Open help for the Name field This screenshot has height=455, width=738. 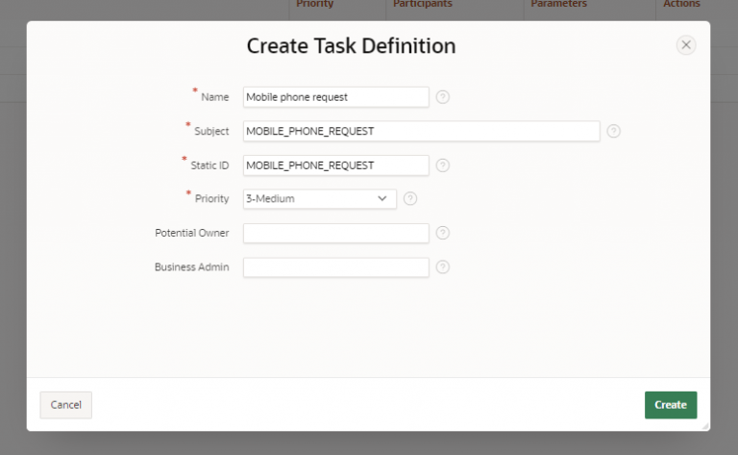tap(442, 97)
